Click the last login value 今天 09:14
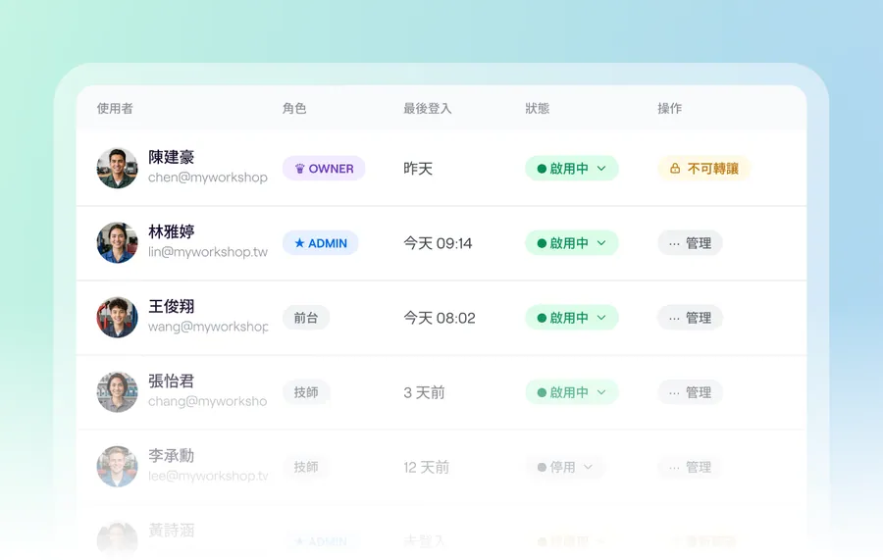Viewport: 883px width, 560px height. [x=438, y=243]
